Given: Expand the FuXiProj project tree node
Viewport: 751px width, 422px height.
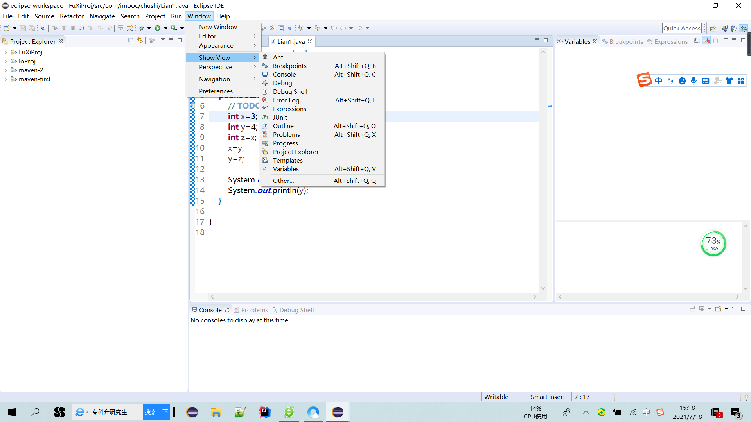Looking at the screenshot, I should point(6,52).
